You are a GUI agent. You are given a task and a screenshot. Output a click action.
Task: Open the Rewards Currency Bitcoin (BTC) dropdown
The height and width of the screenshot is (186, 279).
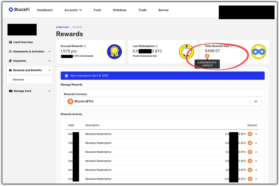163,101
